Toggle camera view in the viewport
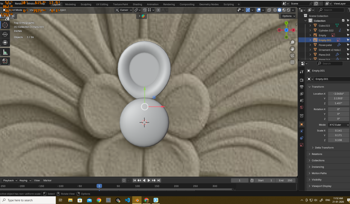 292,56
